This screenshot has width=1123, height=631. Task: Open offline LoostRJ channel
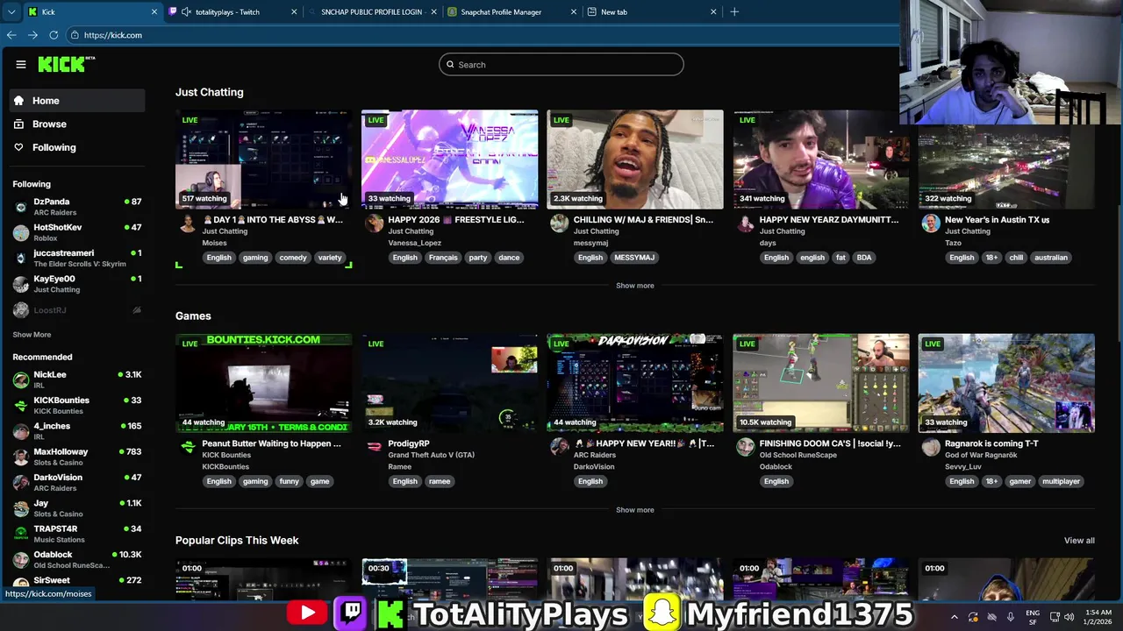pyautogui.click(x=77, y=309)
